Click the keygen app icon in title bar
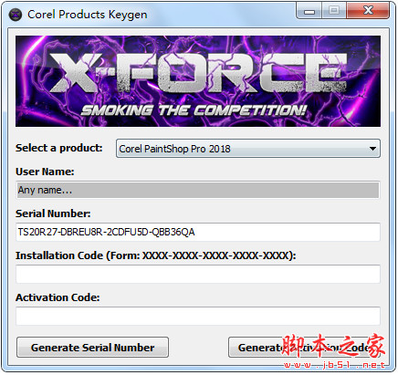Image resolution: width=398 pixels, height=375 pixels. click(16, 15)
